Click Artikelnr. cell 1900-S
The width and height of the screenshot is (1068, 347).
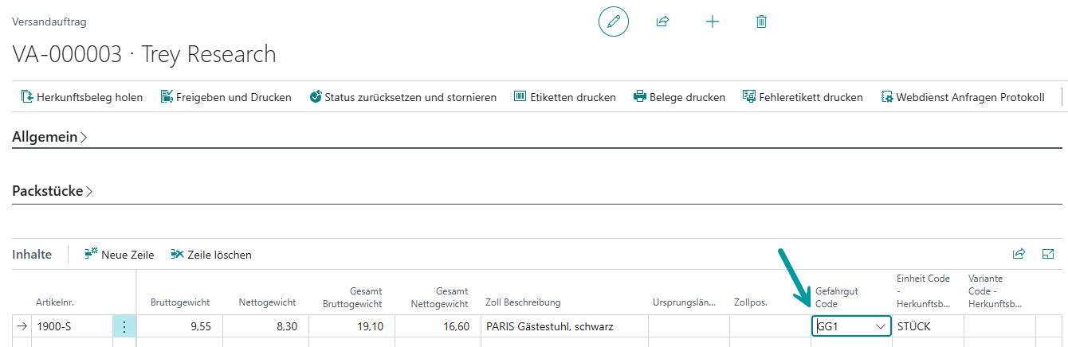[72, 326]
